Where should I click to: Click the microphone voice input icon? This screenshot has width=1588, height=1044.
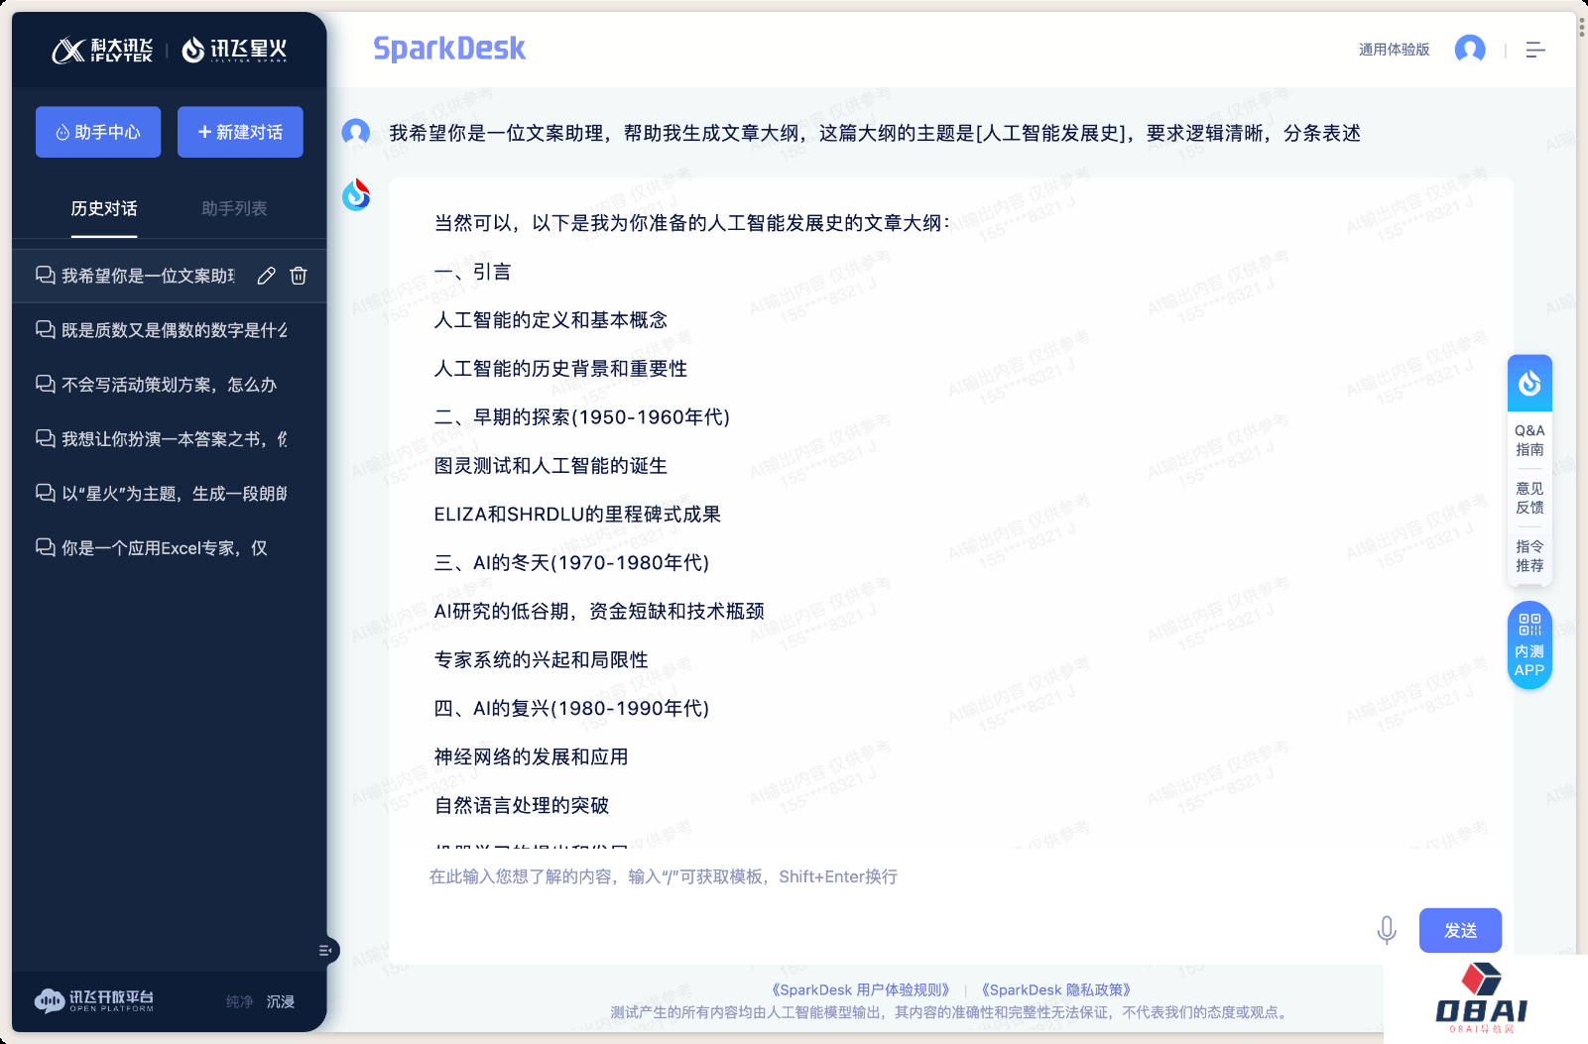pyautogui.click(x=1387, y=930)
